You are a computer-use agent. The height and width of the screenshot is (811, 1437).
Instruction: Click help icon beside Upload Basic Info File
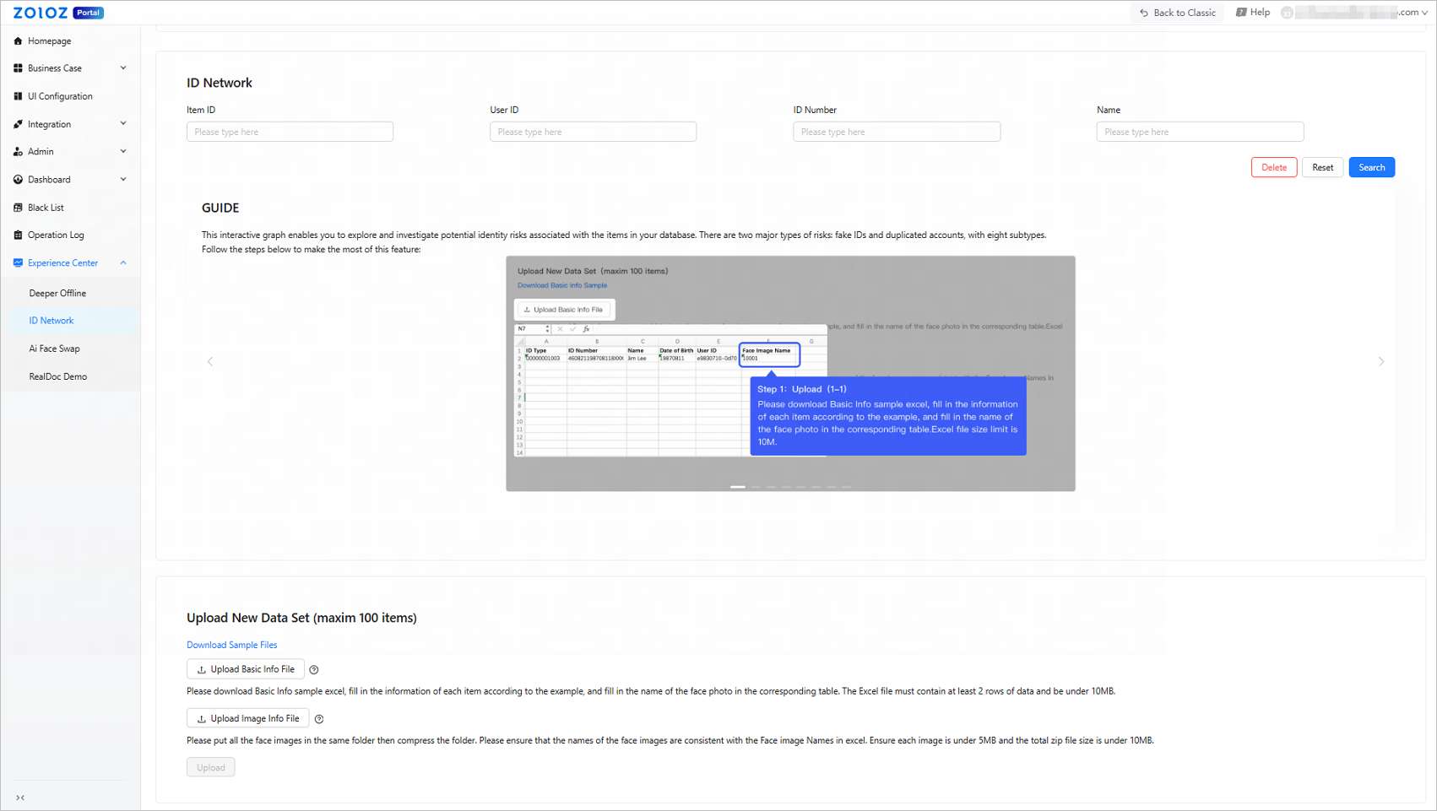pyautogui.click(x=314, y=670)
